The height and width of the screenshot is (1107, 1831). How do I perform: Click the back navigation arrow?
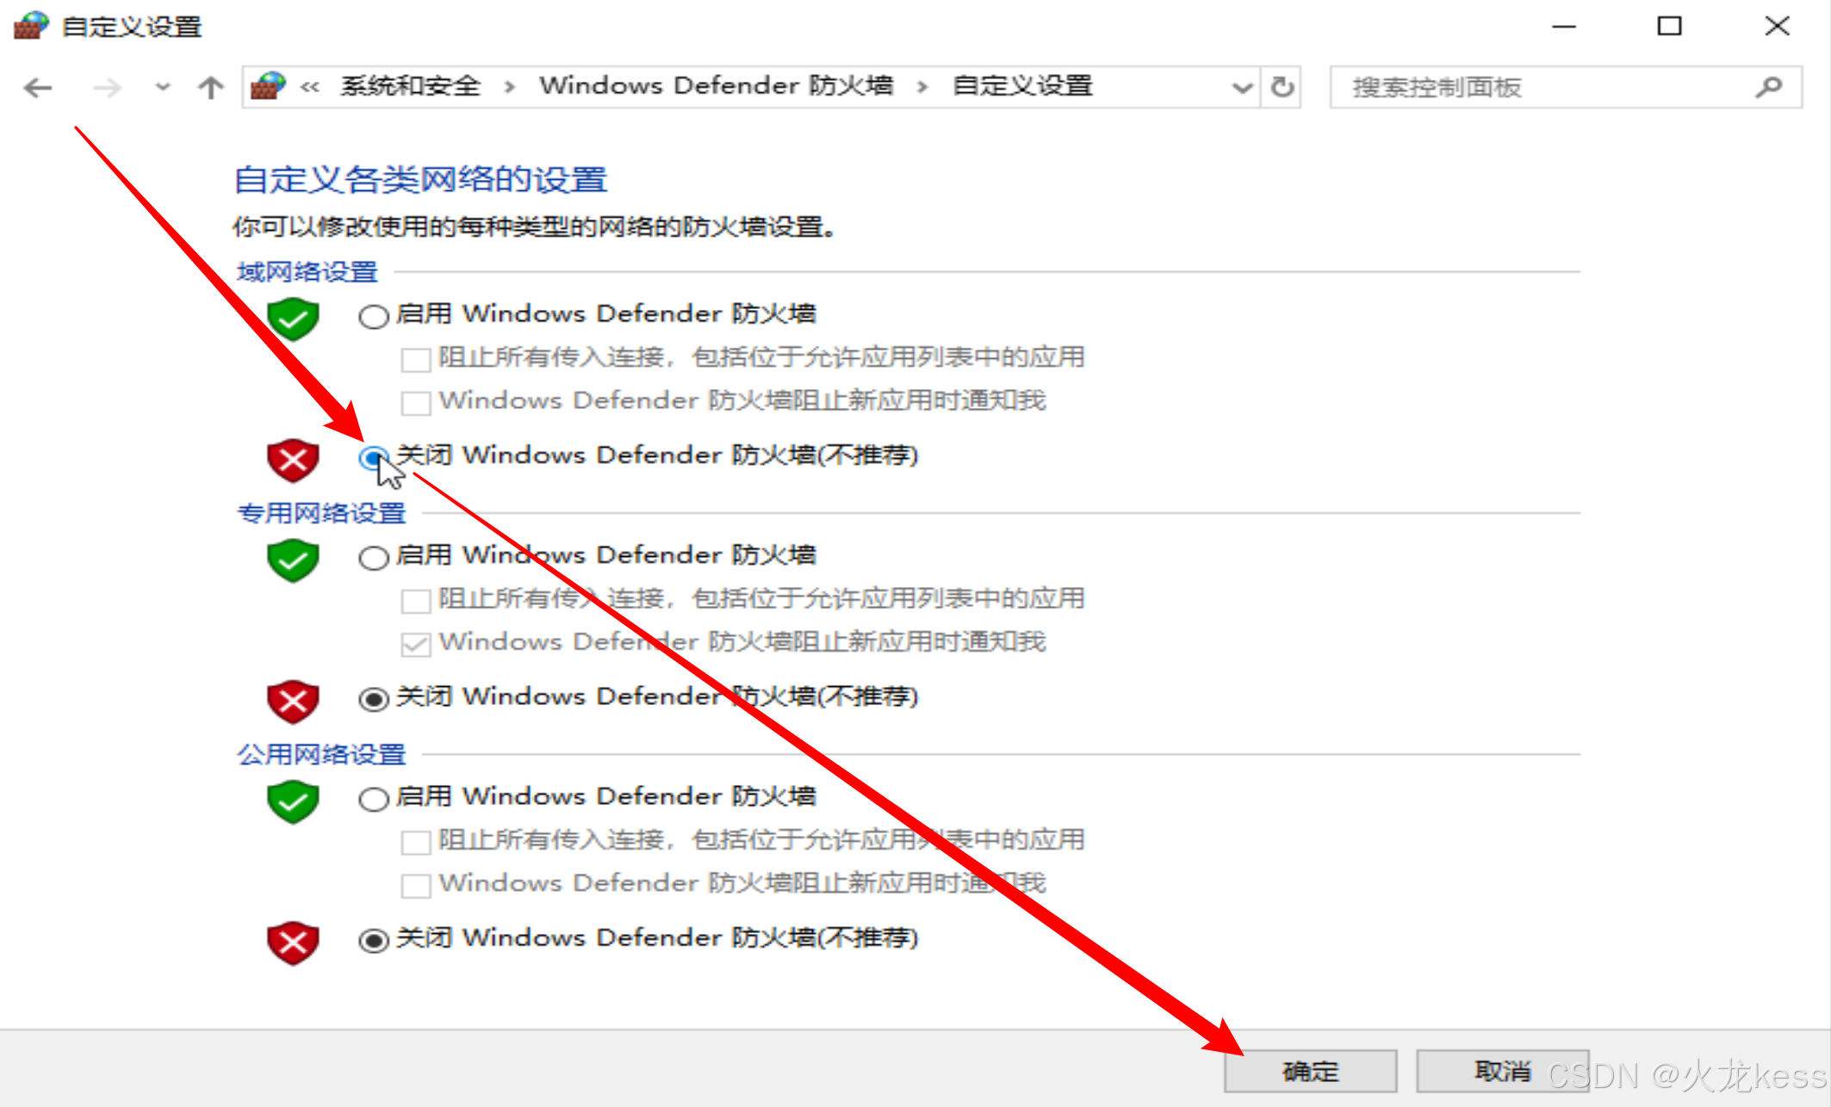point(38,87)
